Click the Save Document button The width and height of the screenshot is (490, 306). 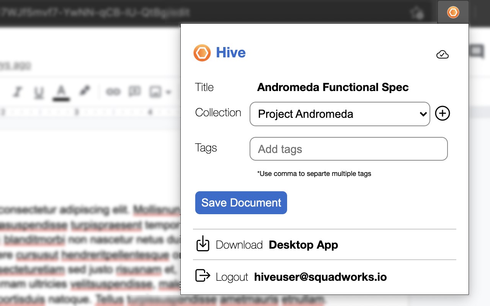click(x=241, y=203)
